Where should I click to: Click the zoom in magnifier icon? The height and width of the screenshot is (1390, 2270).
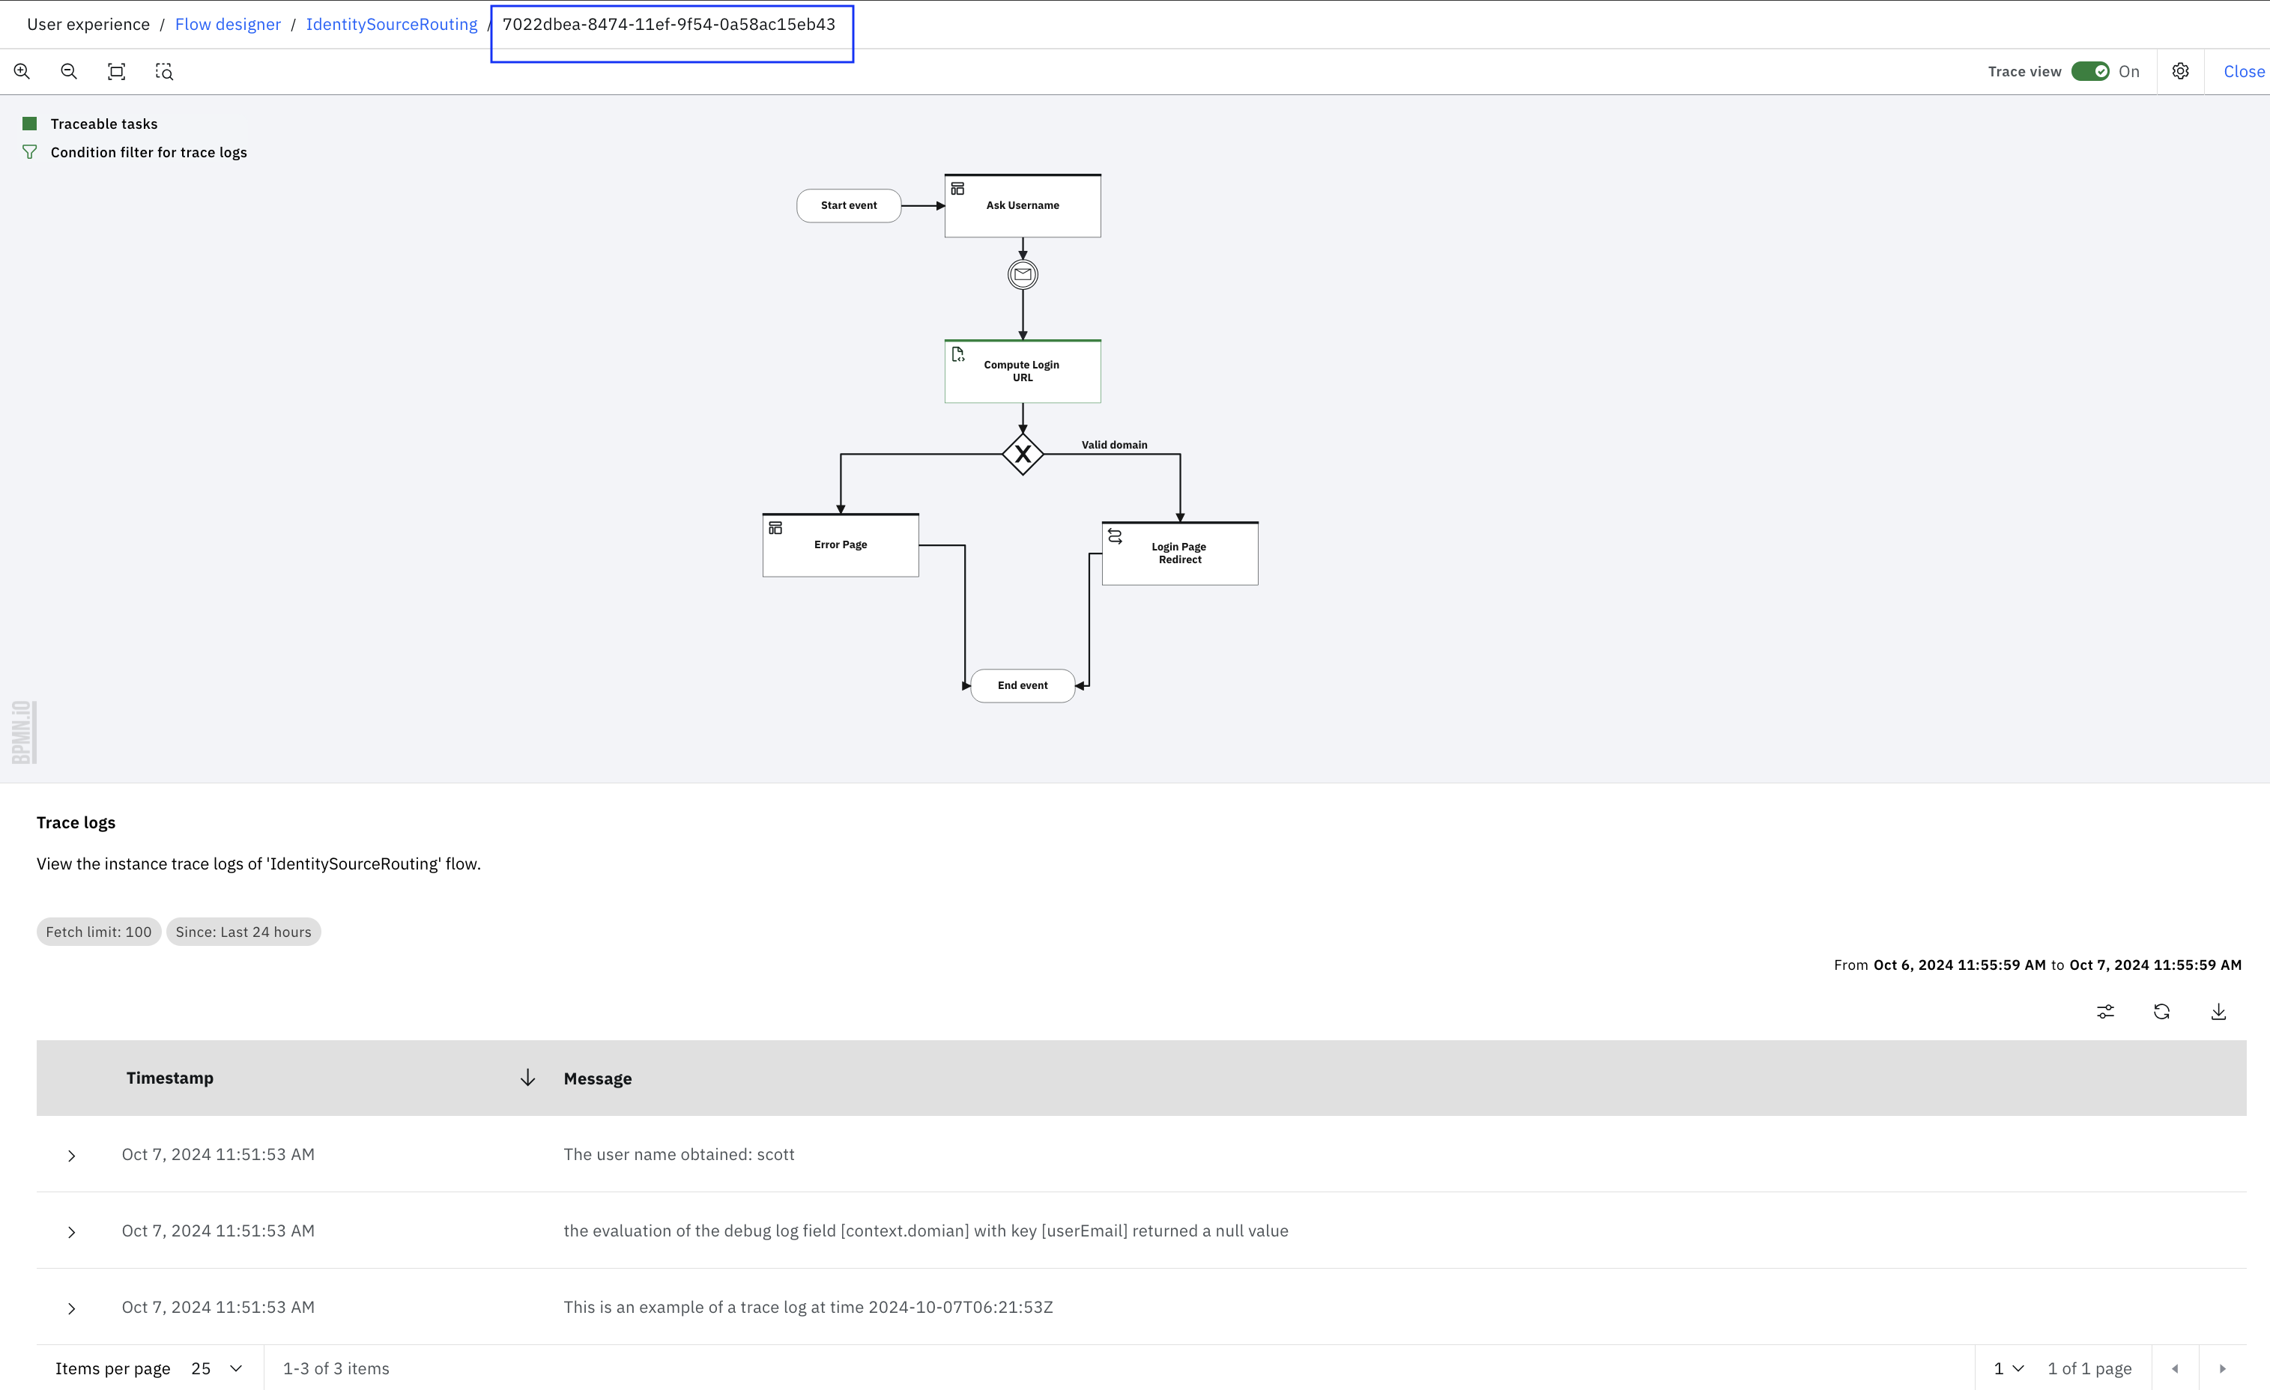click(22, 72)
